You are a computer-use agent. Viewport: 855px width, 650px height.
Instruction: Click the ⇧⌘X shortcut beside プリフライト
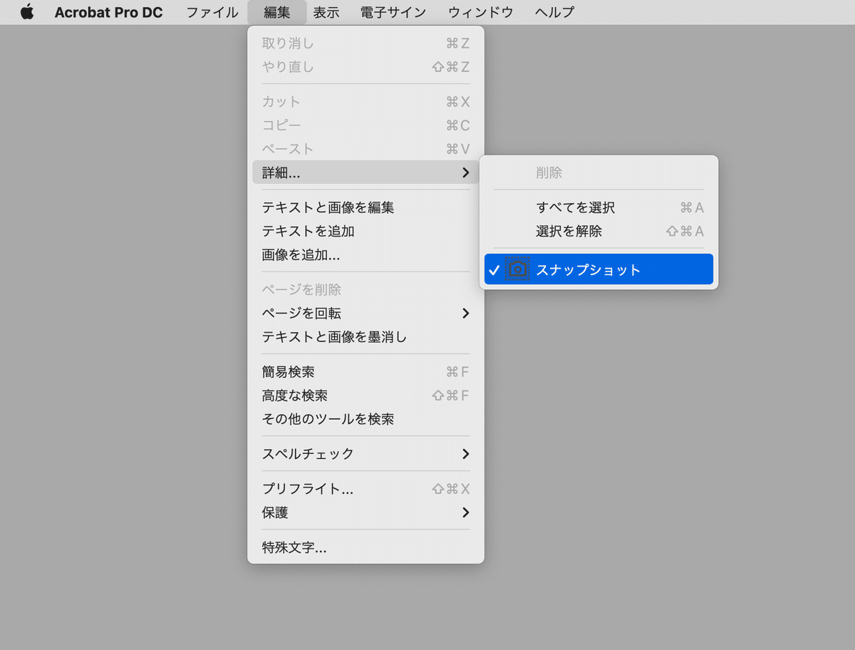pos(451,489)
